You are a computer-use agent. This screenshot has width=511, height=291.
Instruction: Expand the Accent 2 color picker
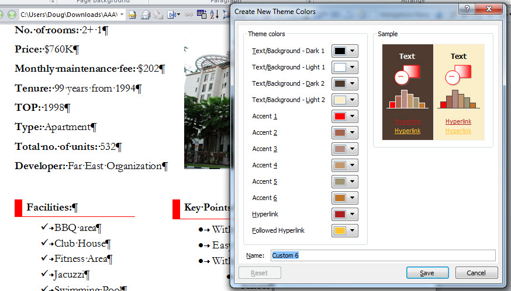[352, 132]
